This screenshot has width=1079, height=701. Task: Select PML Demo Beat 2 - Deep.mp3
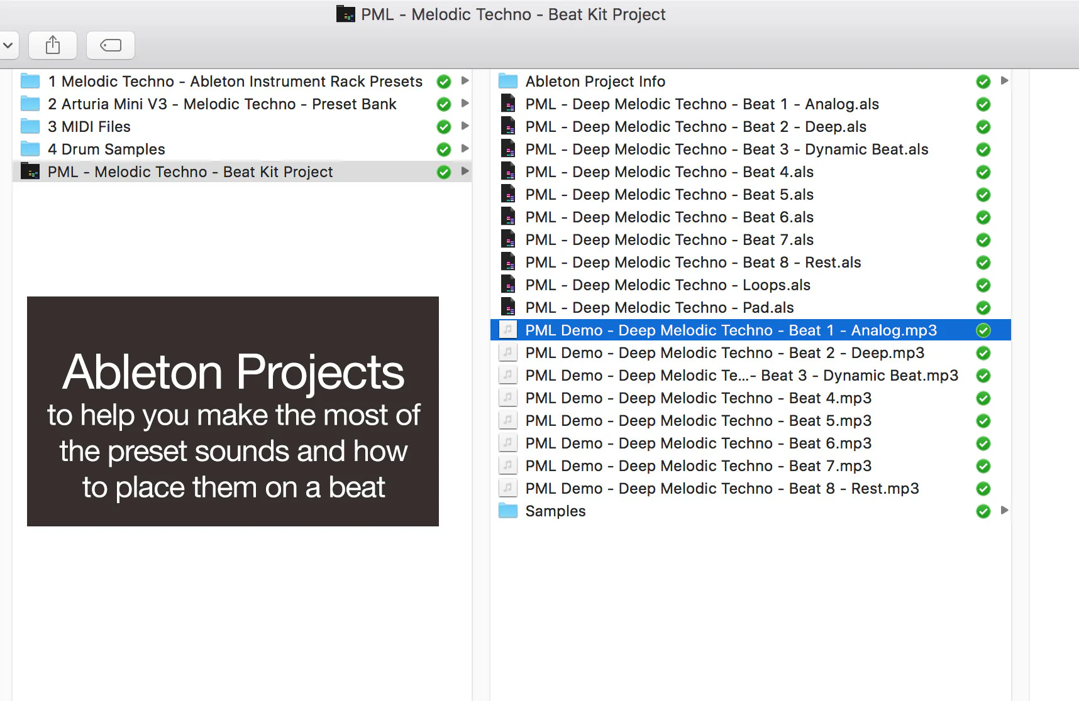724,353
